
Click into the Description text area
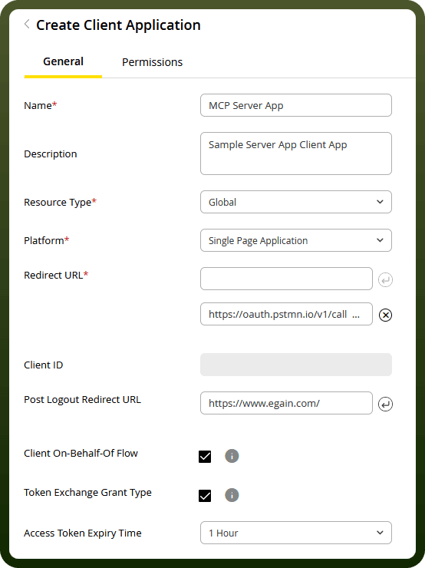[296, 154]
